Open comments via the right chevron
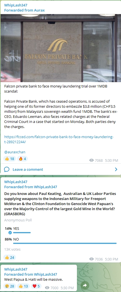This screenshot has height=292, width=121. point(116,169)
